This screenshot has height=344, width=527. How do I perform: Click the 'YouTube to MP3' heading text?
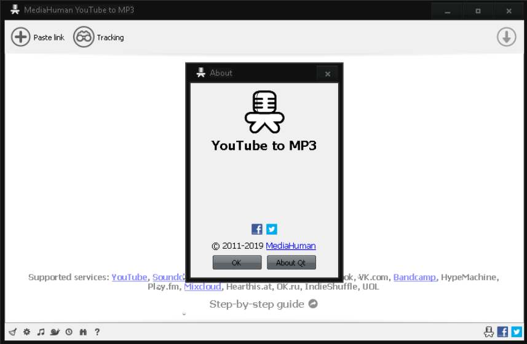(264, 146)
